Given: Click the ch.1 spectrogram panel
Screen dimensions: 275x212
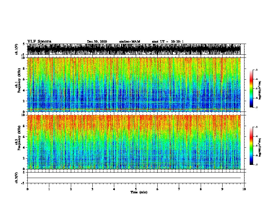Looking at the screenshot, I should (134, 85).
